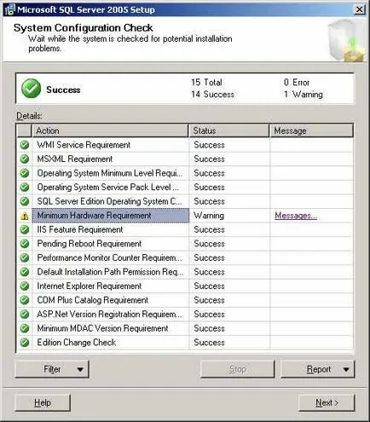Click the SQL Server Setup title bar icon
370x422 pixels.
point(9,9)
